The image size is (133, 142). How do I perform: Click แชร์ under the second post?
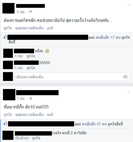[50, 115]
